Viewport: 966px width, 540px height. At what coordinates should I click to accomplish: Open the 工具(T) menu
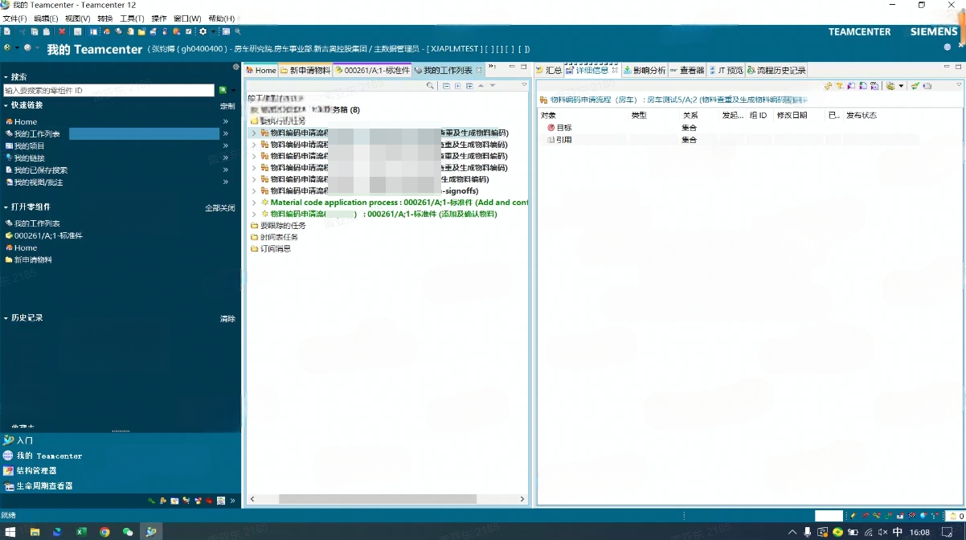[x=132, y=18]
